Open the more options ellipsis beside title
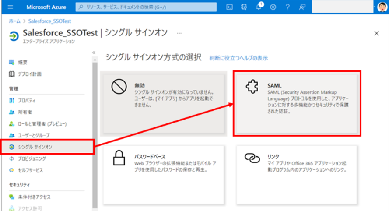Screen dimensions: 389x211 [179, 33]
